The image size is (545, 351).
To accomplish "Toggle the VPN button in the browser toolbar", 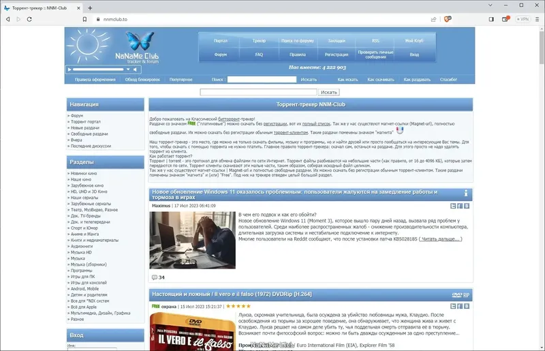I will [523, 19].
